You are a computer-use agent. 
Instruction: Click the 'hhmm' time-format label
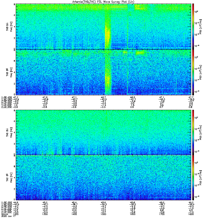[4, 214]
